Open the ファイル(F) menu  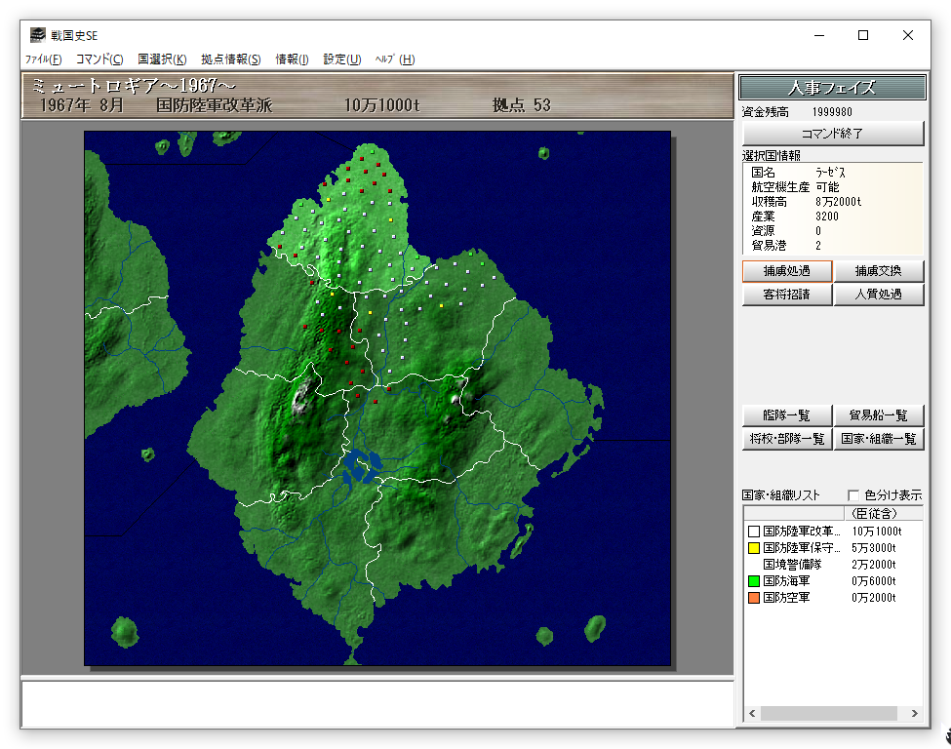coord(43,59)
